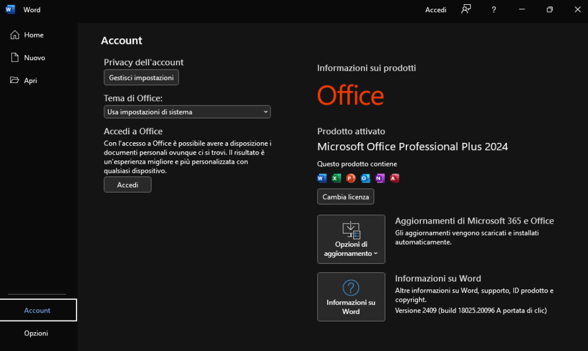Click the OneNote product icon
This screenshot has height=351, width=588.
[x=380, y=178]
